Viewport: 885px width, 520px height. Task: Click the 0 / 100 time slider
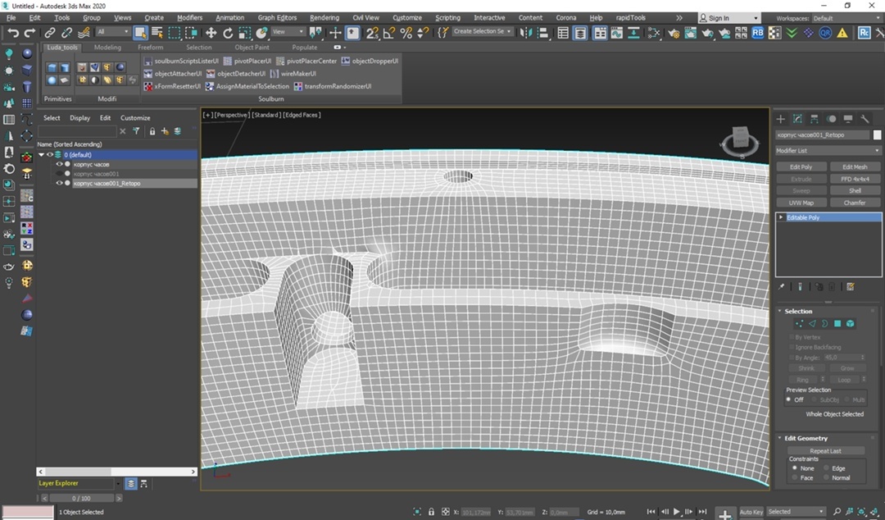(81, 498)
